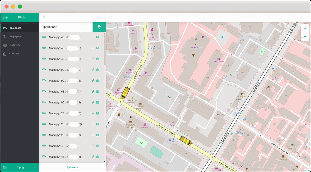Click bus icon of Маршрут 90 row
Viewport: 311px width, 172px height.
(x=44, y=102)
